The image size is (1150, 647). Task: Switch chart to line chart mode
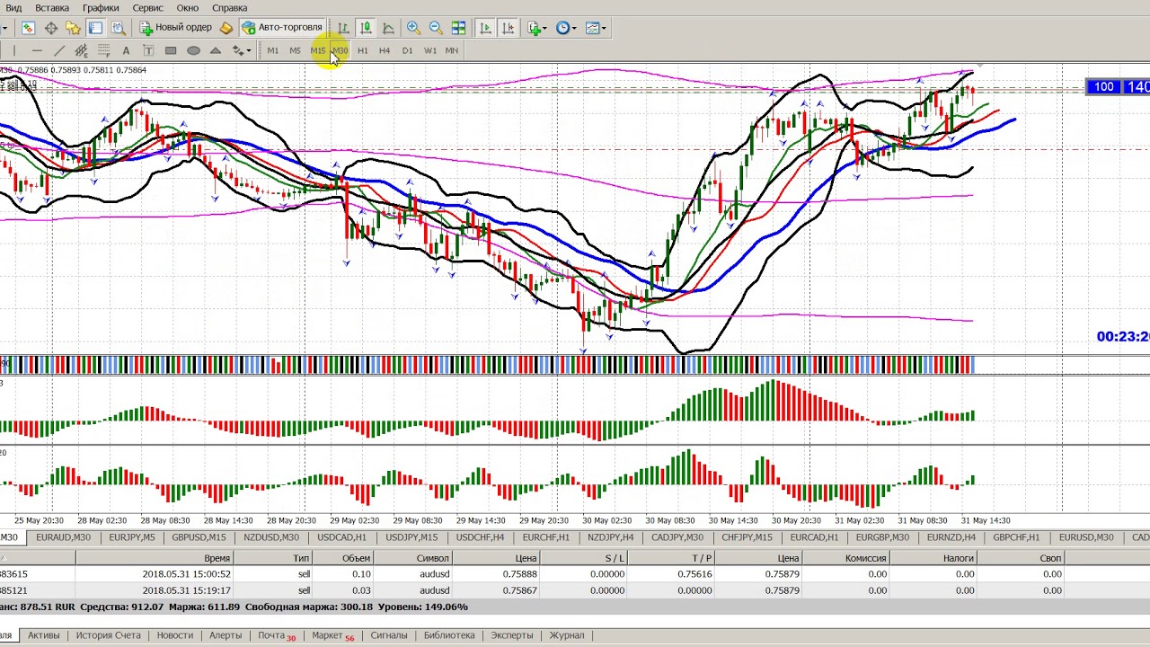pos(388,28)
